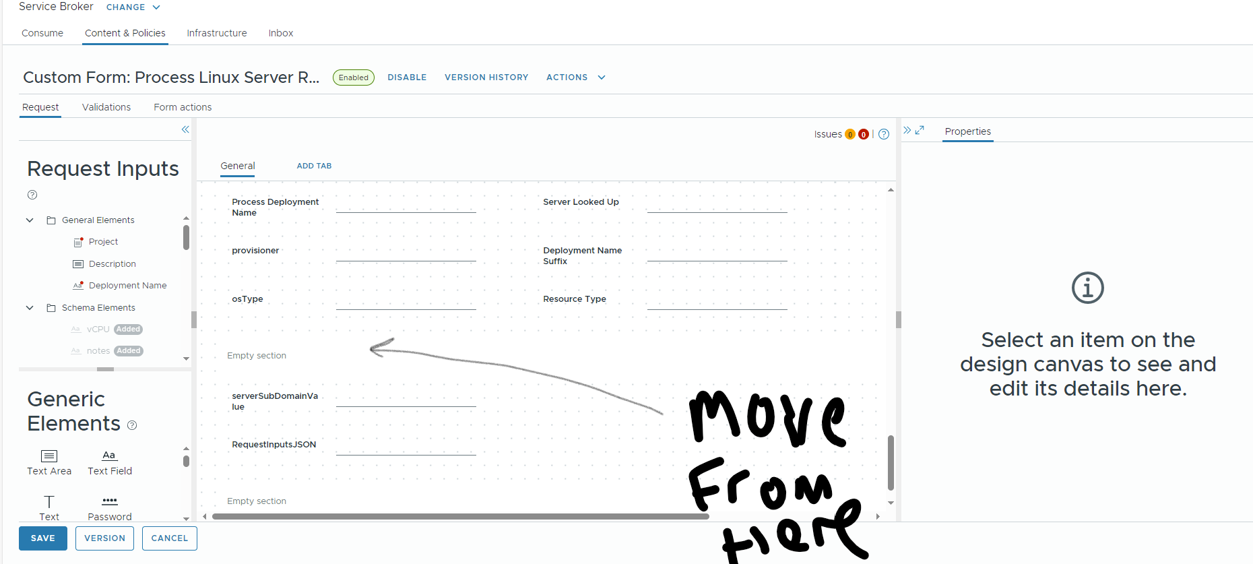
Task: Open the ACTIONS dropdown menu
Action: click(x=576, y=77)
